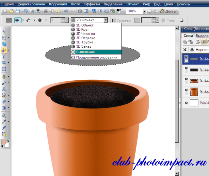209x176 pixels.
Task: Click the Copy icon in the toolbar
Action: (52, 11)
